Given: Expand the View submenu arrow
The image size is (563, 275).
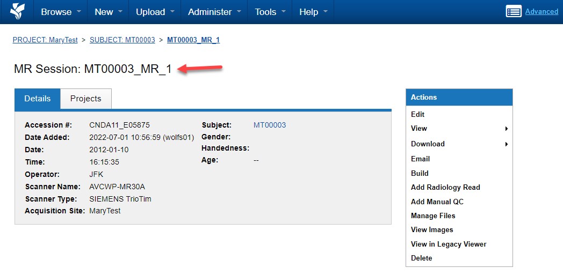Looking at the screenshot, I should click(506, 129).
